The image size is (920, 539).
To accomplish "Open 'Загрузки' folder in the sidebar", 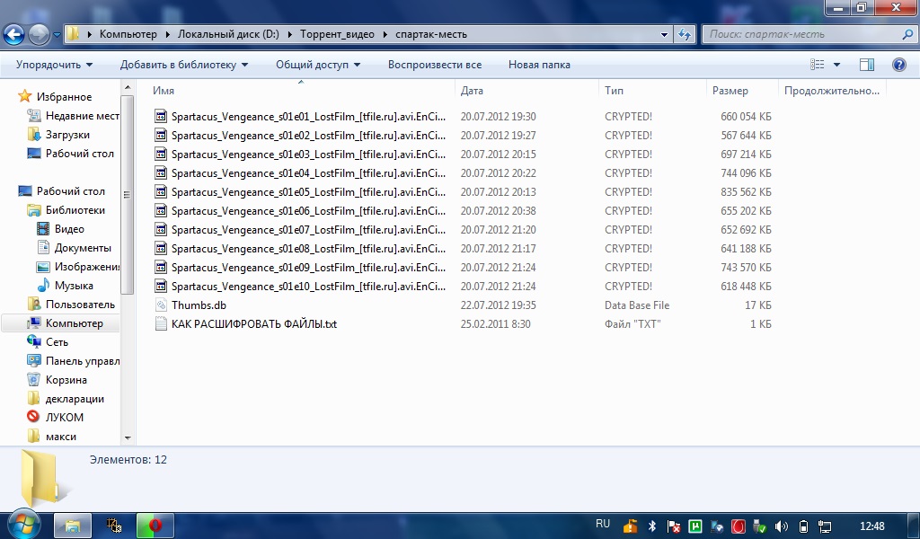I will pyautogui.click(x=67, y=135).
